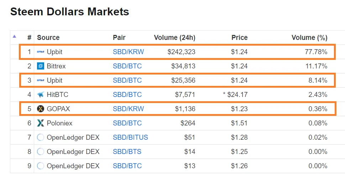Click the GOPAX exchange logo icon
The width and height of the screenshot is (345, 180).
(41, 109)
